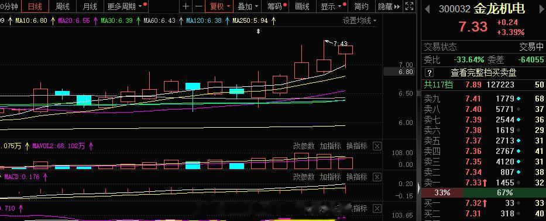Click the 卖四 sell price 7.36
This screenshot has width=546, height=221.
click(473, 151)
